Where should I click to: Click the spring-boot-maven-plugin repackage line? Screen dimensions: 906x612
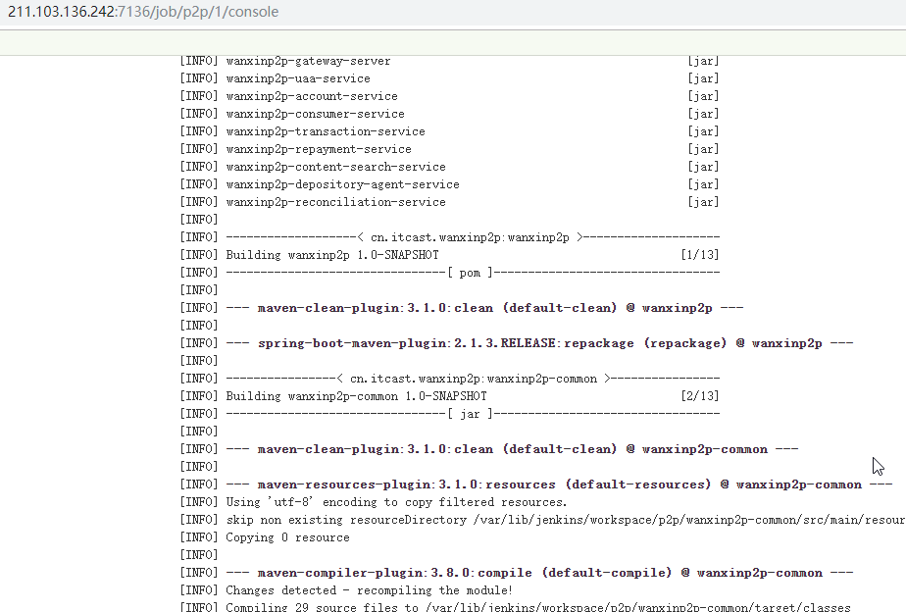click(517, 343)
